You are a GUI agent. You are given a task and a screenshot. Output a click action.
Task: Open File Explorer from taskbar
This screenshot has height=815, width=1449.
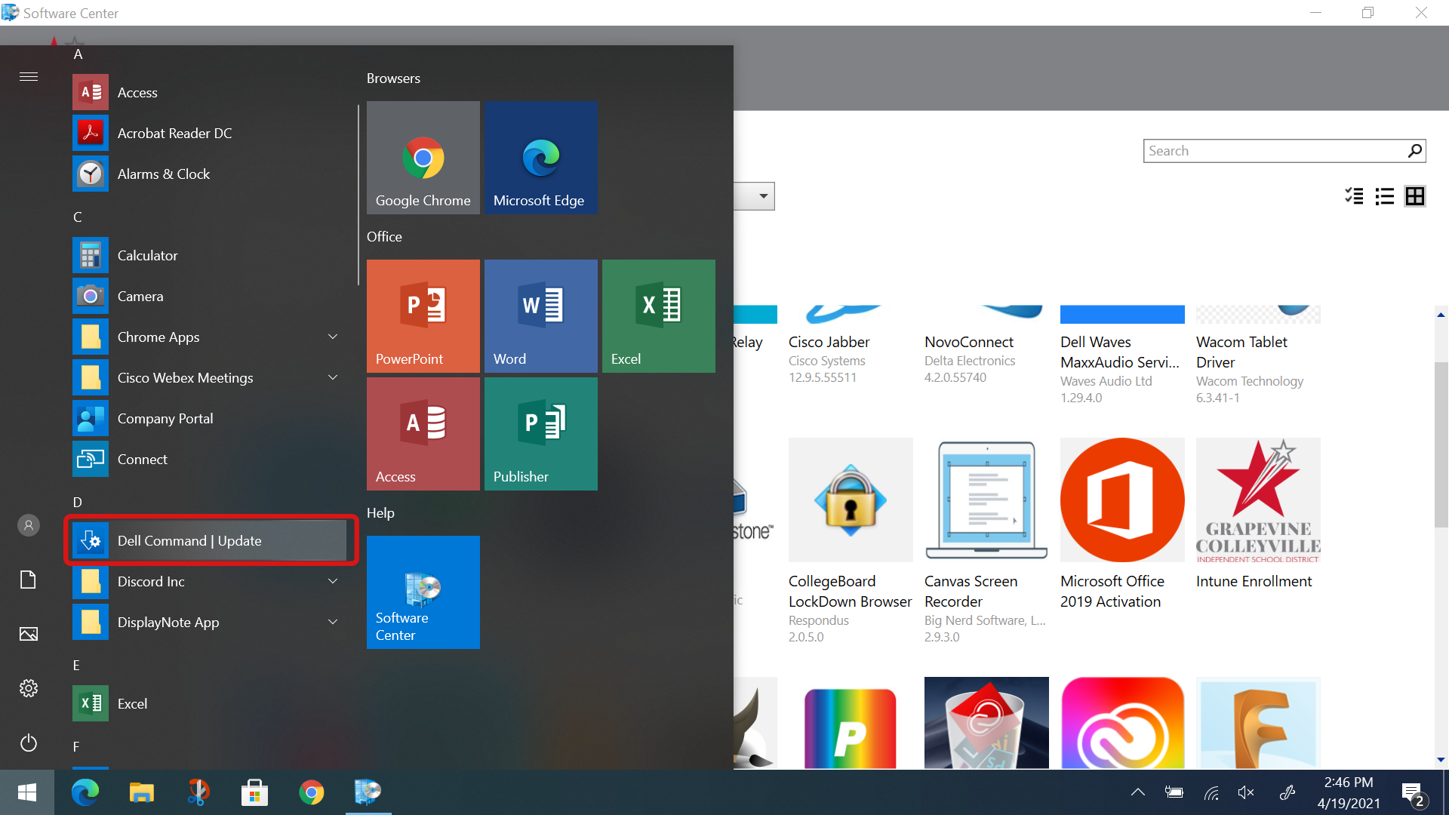point(141,792)
